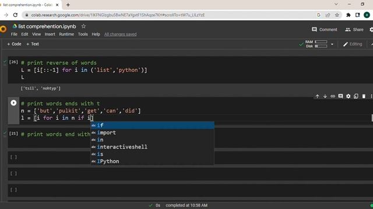373x209 pixels.
Task: Select 'interactiveshell' autocomplete suggestion
Action: point(153,147)
